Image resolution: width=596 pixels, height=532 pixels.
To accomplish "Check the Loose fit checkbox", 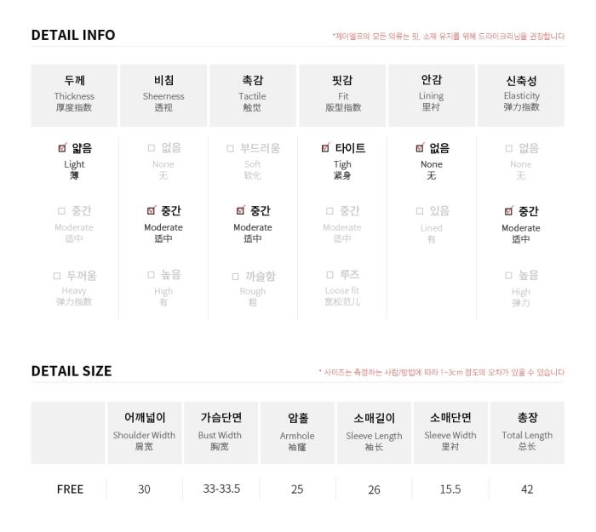I will point(330,275).
